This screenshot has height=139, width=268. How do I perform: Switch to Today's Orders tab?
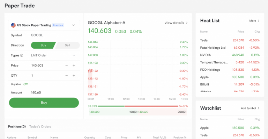click(40, 127)
